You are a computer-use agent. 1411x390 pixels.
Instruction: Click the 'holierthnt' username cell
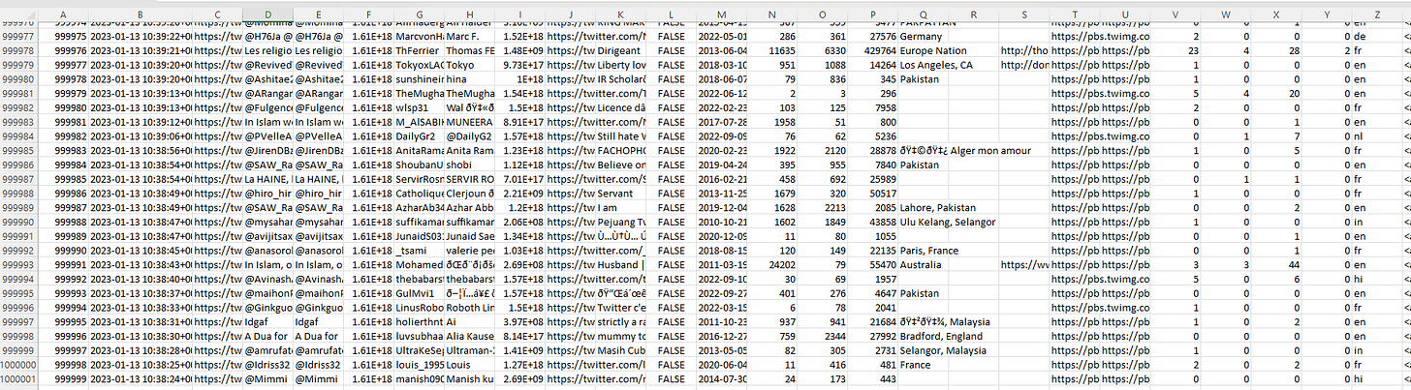point(419,321)
